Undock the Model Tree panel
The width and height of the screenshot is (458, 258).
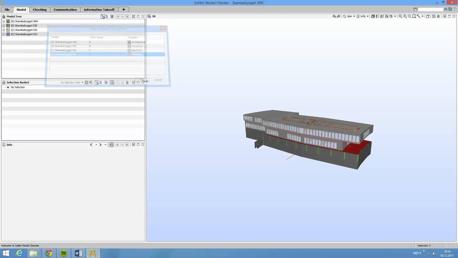pyautogui.click(x=133, y=16)
